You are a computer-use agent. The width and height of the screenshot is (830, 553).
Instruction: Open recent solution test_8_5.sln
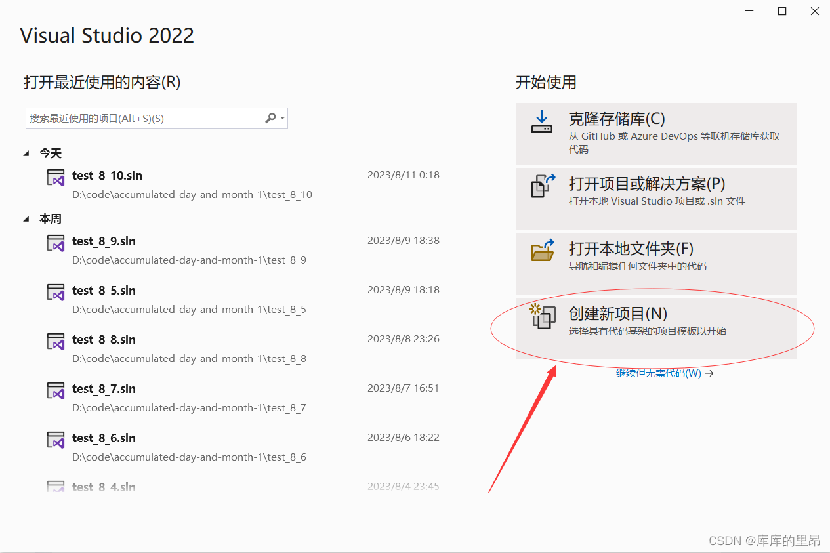[104, 291]
